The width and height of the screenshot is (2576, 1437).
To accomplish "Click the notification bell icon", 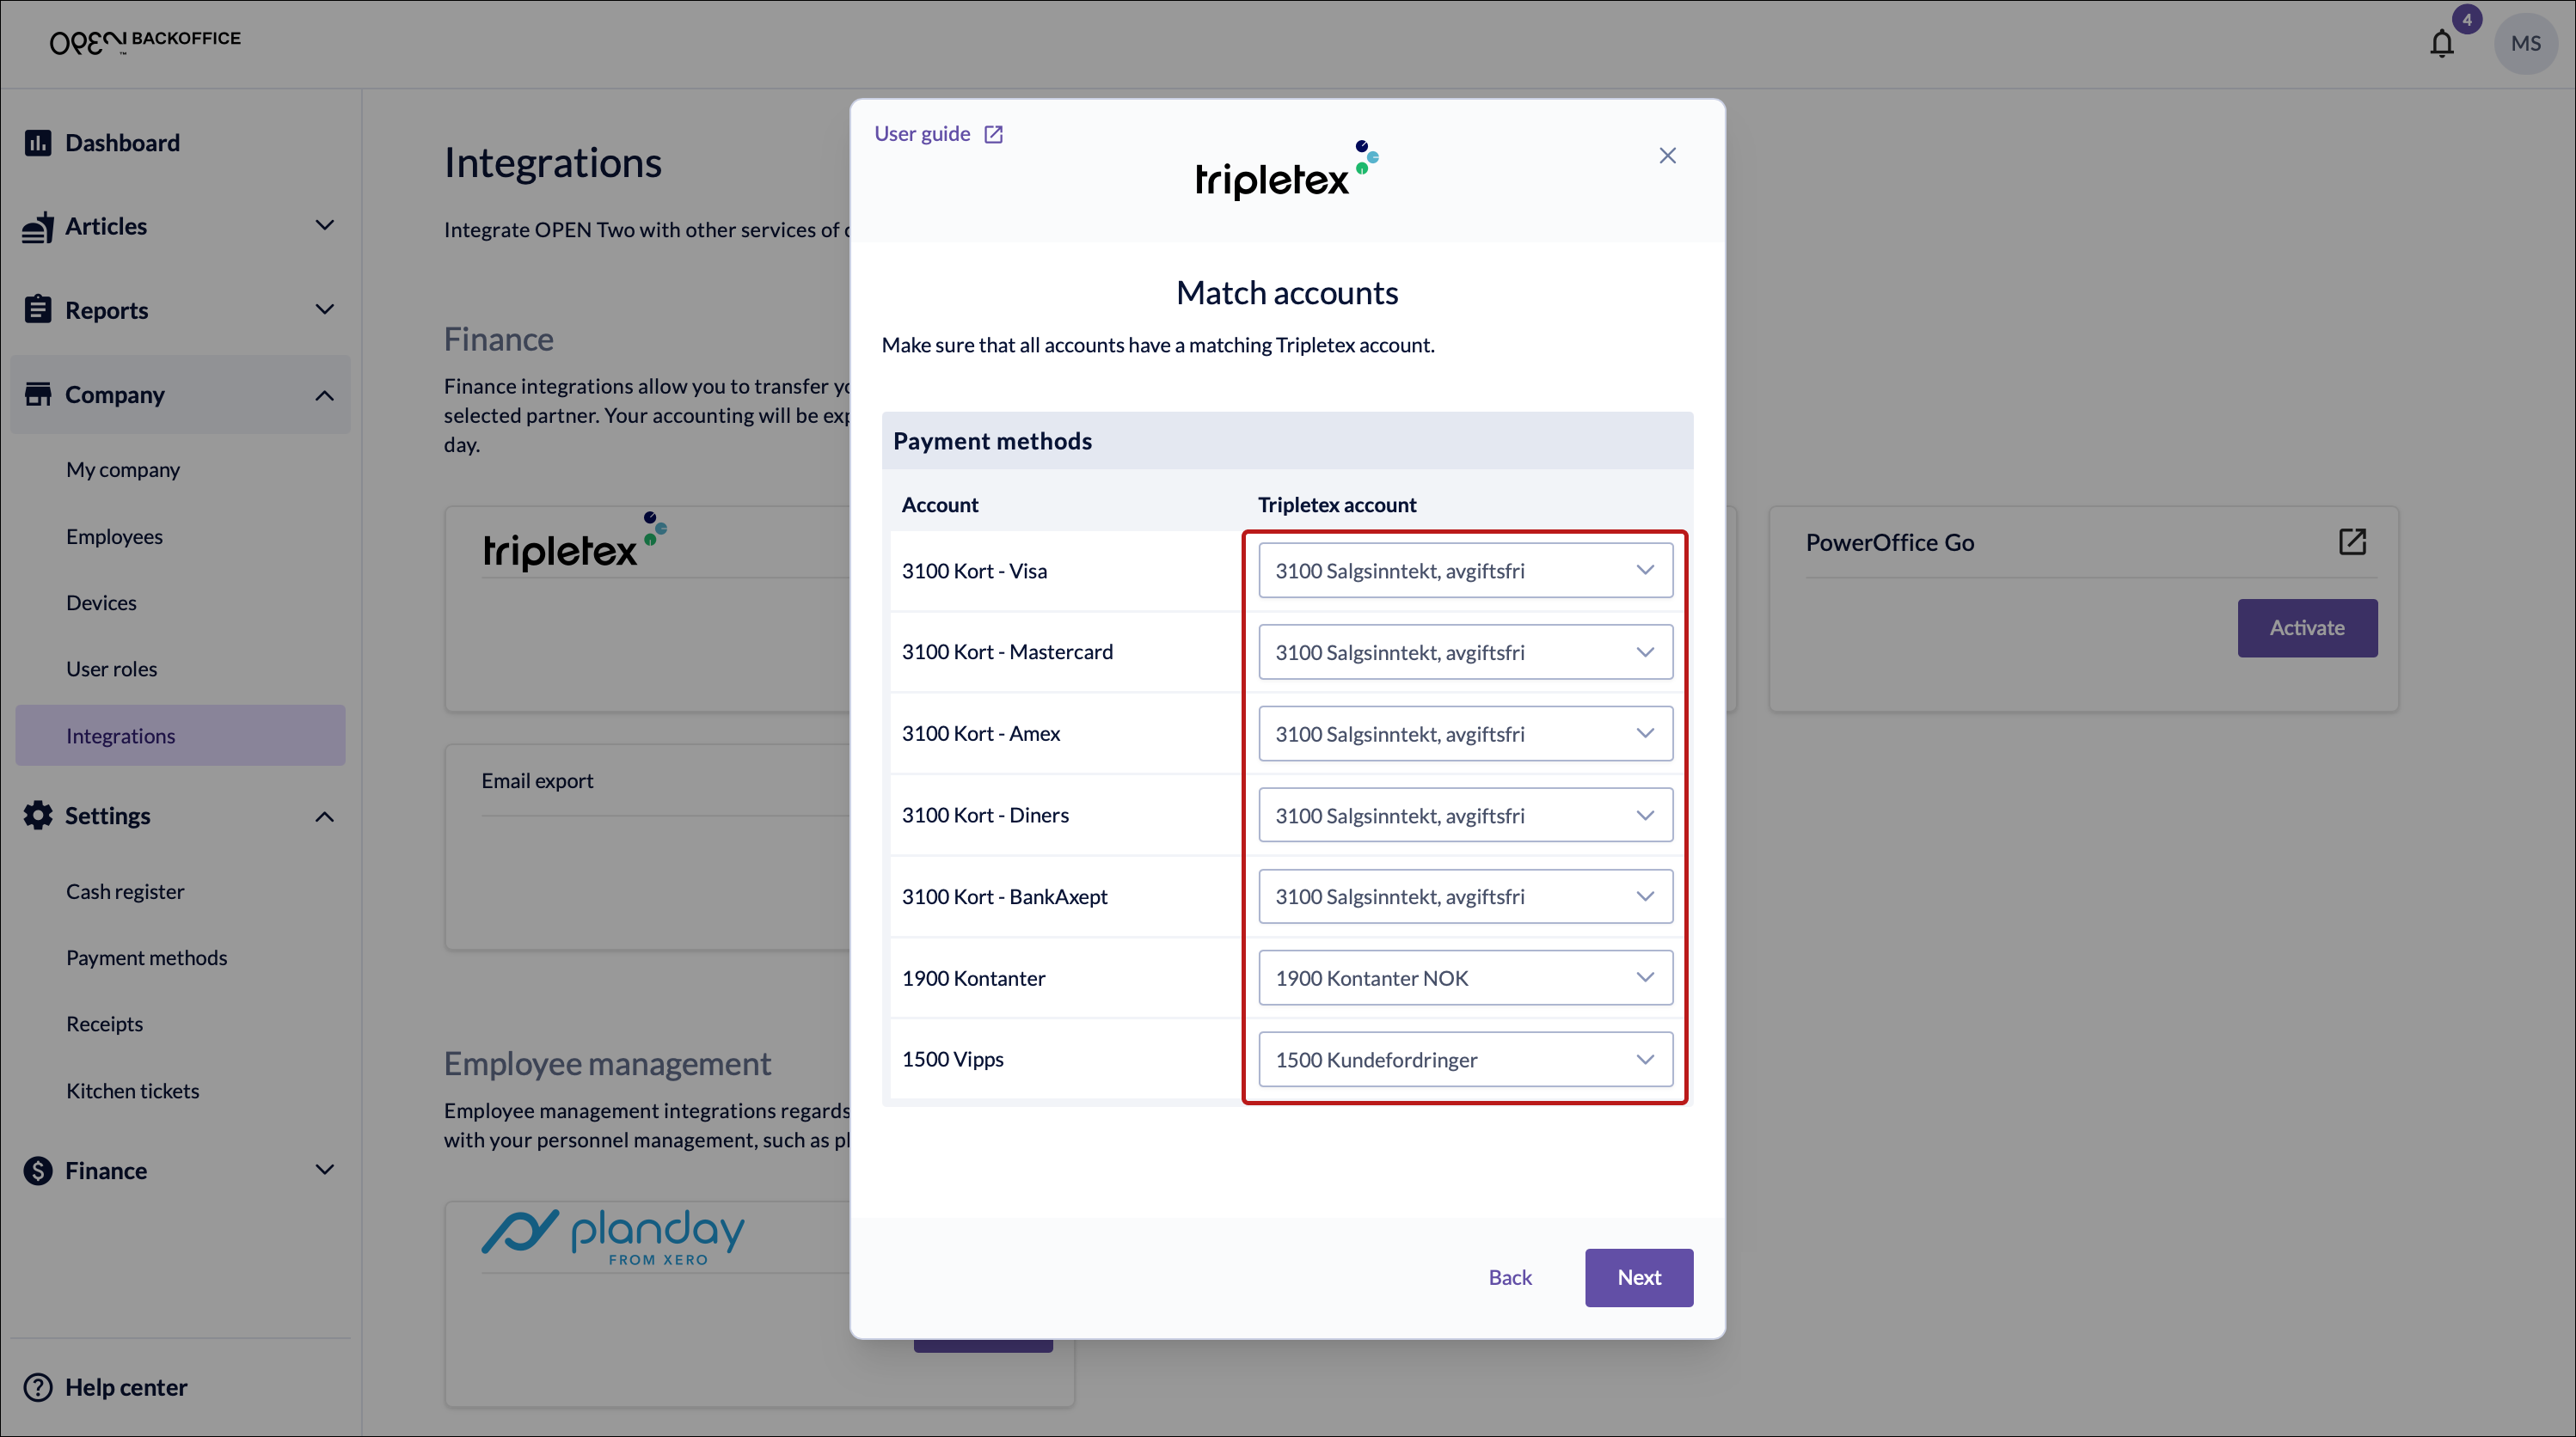I will coord(2441,44).
